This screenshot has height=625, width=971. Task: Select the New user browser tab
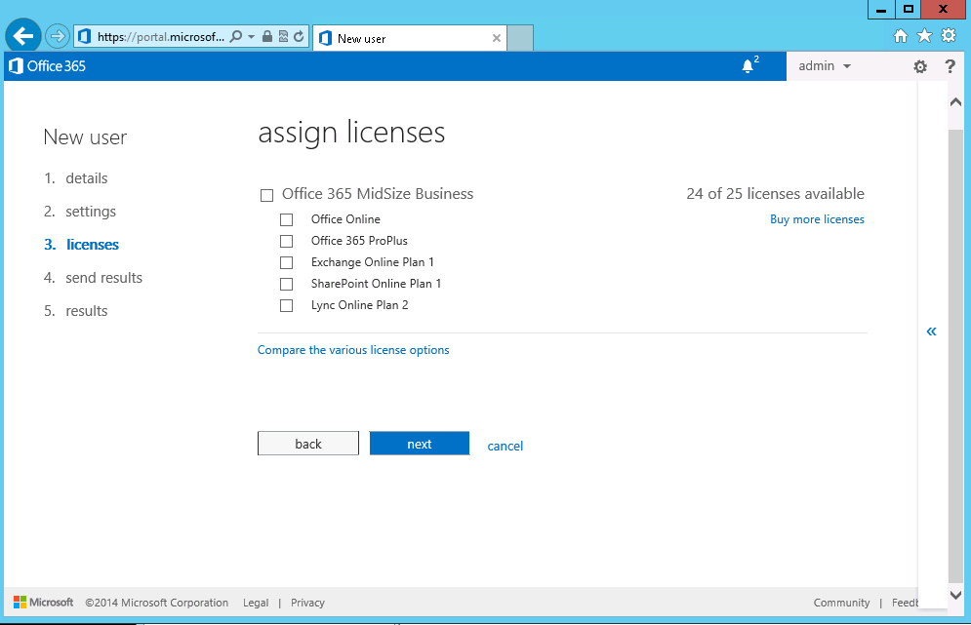pyautogui.click(x=409, y=38)
